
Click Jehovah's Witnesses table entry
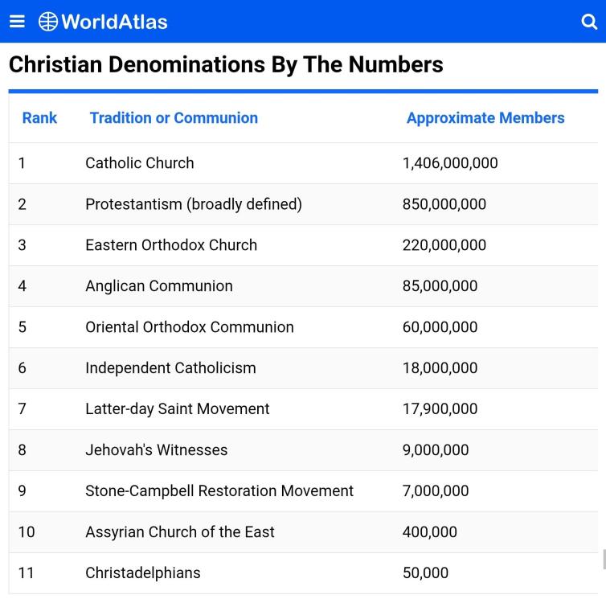(x=157, y=450)
